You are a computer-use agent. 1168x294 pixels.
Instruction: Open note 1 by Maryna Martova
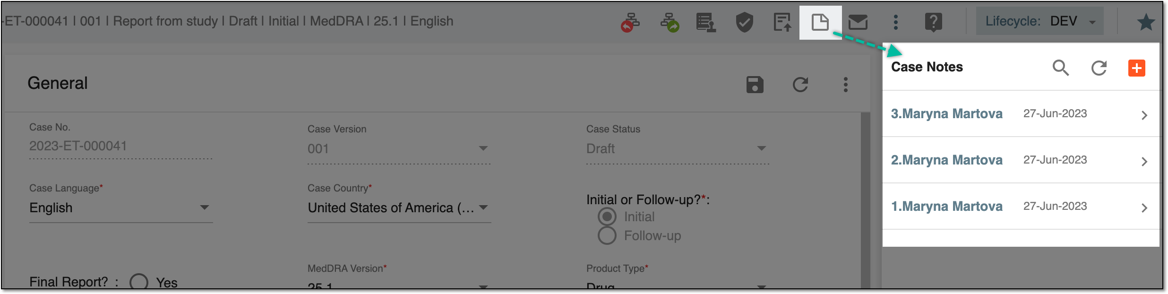tap(1021, 207)
